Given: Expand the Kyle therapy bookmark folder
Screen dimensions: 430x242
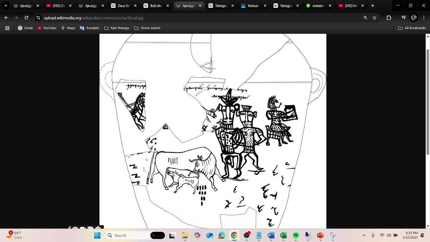Looking at the screenshot, I should tap(117, 28).
